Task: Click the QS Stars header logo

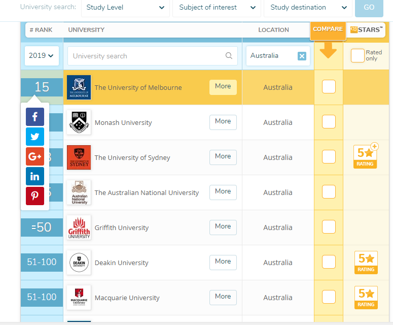Action: tap(366, 29)
